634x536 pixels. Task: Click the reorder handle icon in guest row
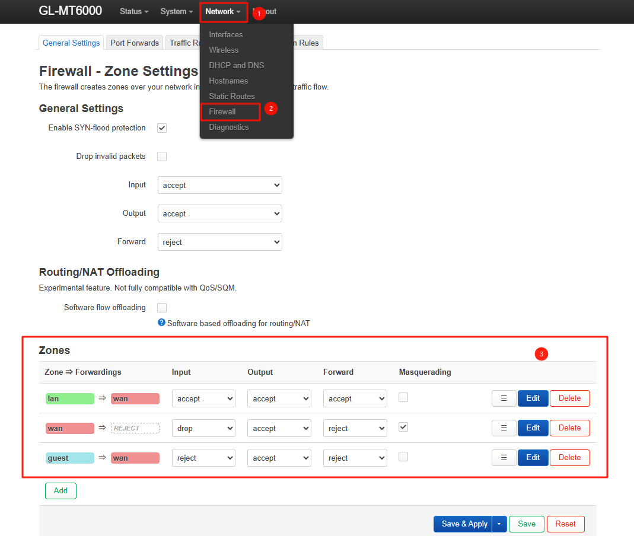point(504,458)
